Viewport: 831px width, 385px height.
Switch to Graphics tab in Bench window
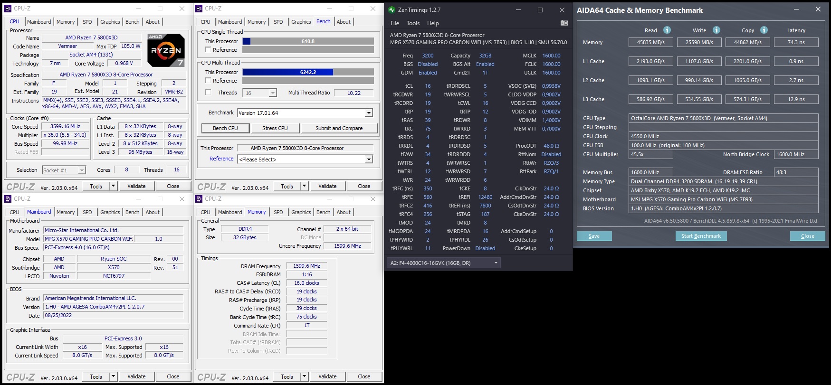(301, 22)
